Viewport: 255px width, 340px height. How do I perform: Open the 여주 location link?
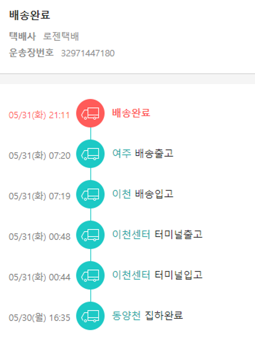(x=121, y=153)
